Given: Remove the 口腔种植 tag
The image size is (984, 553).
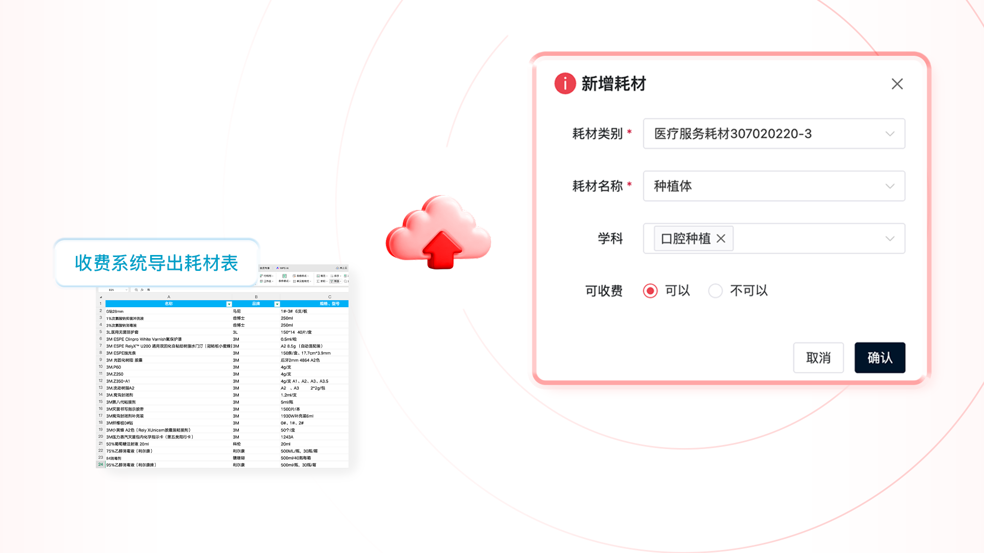Looking at the screenshot, I should click(721, 239).
